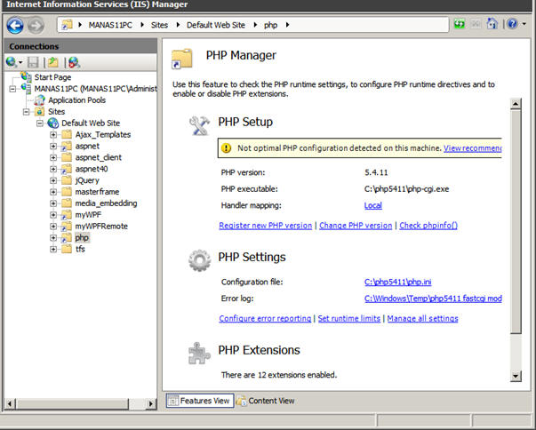Select Default Web Site in the tree
Image resolution: width=536 pixels, height=430 pixels.
(91, 123)
